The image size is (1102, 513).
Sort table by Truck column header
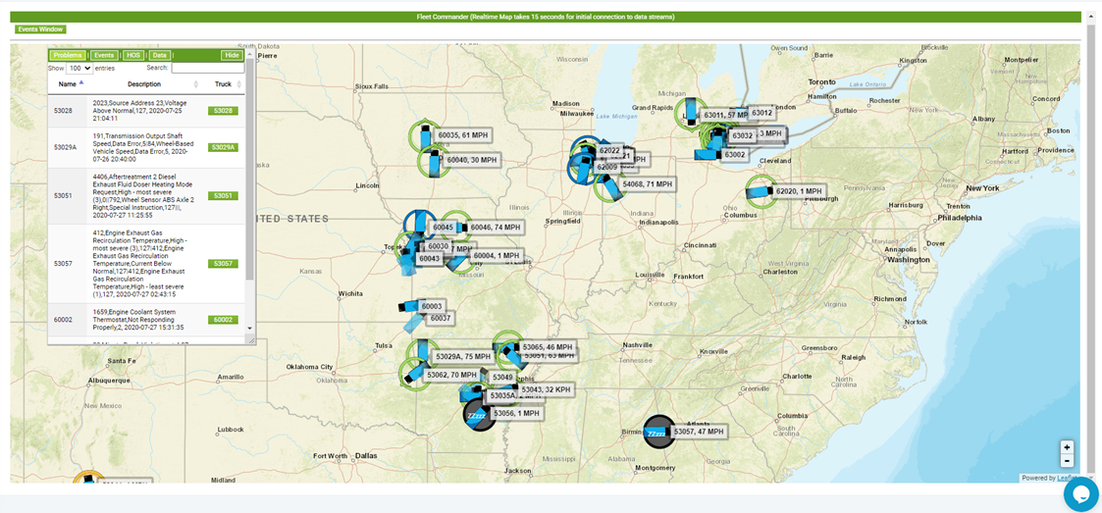click(223, 84)
